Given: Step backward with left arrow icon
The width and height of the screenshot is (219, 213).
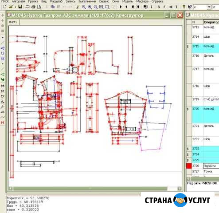Looking at the screenshot, I should click(x=126, y=7).
